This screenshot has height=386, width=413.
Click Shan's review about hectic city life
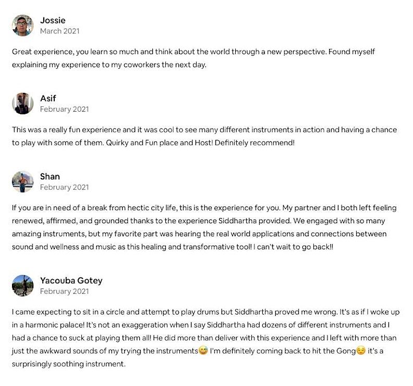click(203, 227)
